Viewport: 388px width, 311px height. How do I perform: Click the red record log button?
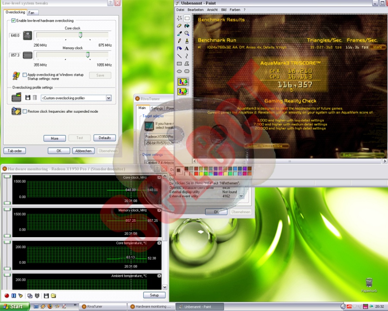pos(6,295)
